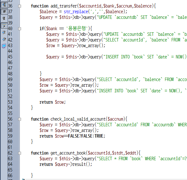This screenshot has width=187, height=180.
Task: Click "$row = $query->row_array();" on line 43
Action: (76, 46)
